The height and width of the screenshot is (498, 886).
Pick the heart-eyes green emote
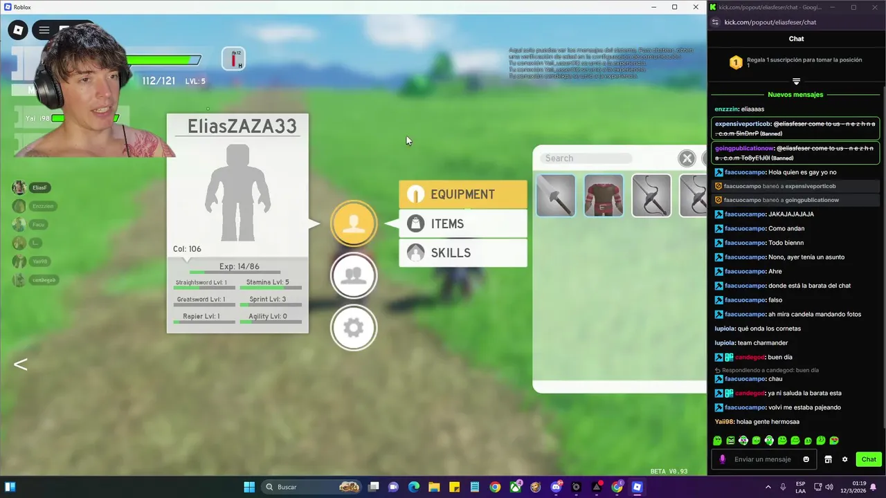click(x=834, y=441)
